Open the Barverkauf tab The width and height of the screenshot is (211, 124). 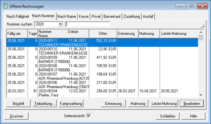(112, 17)
